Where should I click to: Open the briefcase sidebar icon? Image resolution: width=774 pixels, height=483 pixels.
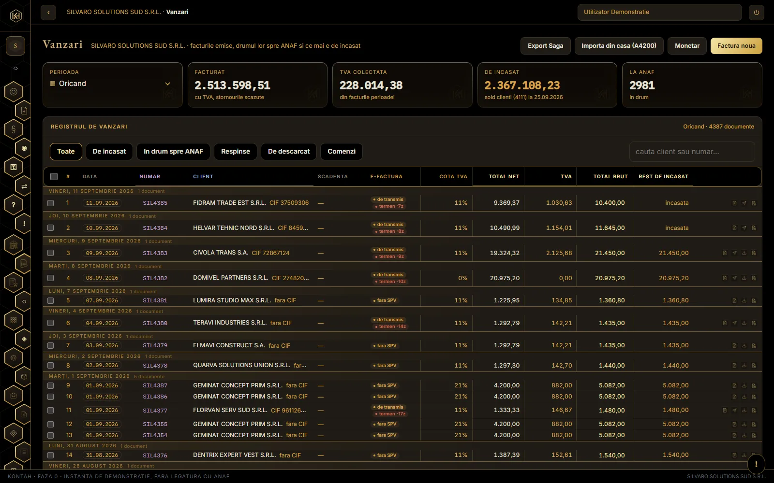(x=14, y=396)
